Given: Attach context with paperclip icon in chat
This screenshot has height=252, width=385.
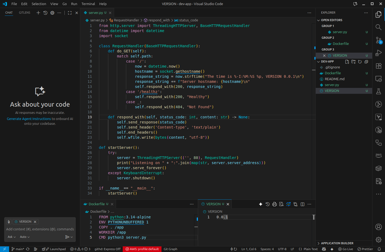Looking at the screenshot, I should (x=9, y=222).
